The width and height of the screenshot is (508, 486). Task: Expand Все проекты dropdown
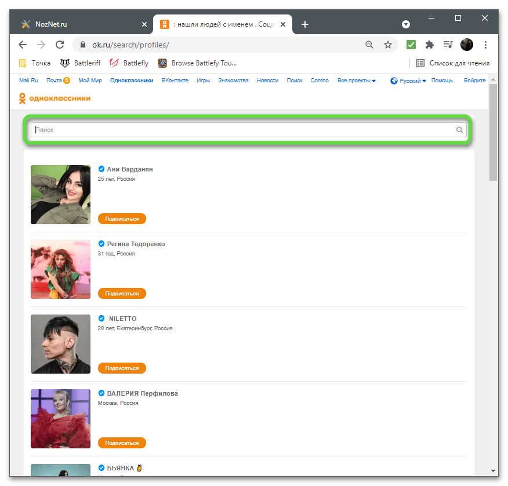pyautogui.click(x=357, y=81)
